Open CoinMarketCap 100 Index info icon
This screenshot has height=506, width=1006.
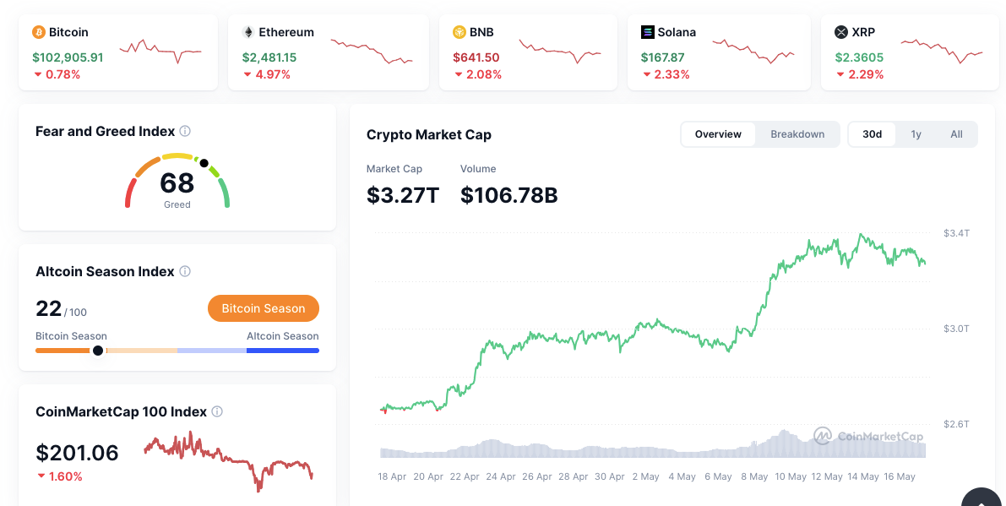pos(217,411)
